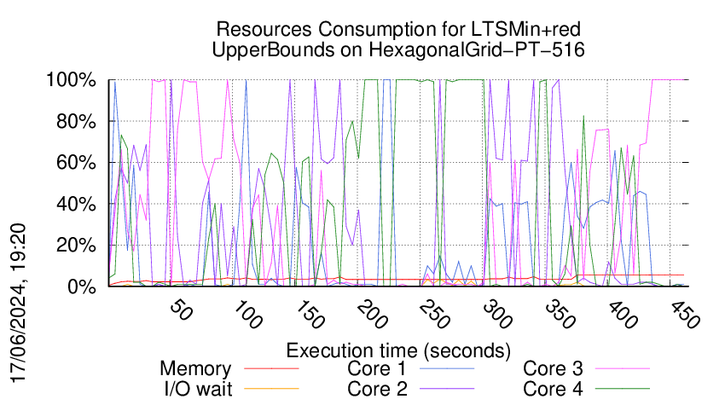Click the x-axis tick label 450
The width and height of the screenshot is (725, 405).
coord(686,315)
